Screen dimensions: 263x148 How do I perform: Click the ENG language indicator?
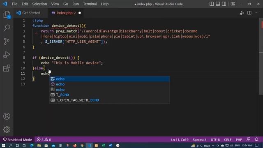(237, 146)
